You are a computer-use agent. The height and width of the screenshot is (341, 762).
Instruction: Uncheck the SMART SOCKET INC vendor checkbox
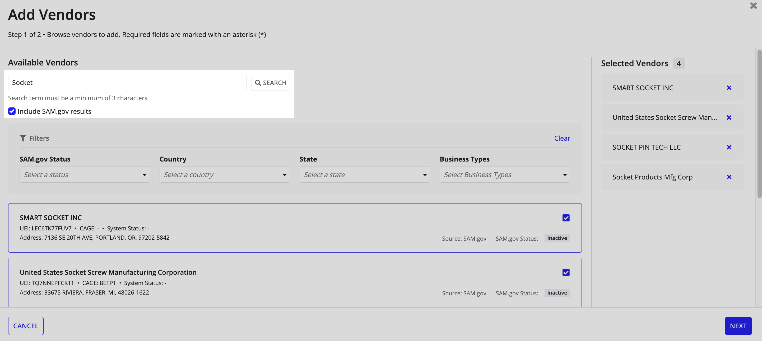coord(566,218)
